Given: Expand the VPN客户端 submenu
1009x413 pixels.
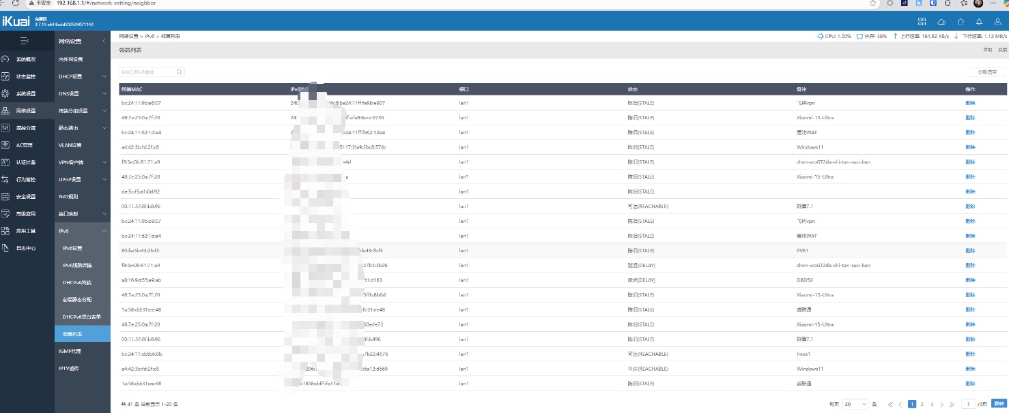Looking at the screenshot, I should (104, 162).
